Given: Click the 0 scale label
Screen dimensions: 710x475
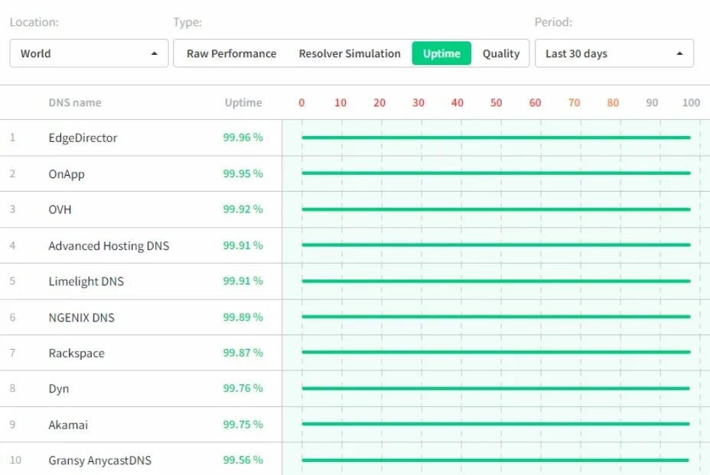Looking at the screenshot, I should pos(301,102).
